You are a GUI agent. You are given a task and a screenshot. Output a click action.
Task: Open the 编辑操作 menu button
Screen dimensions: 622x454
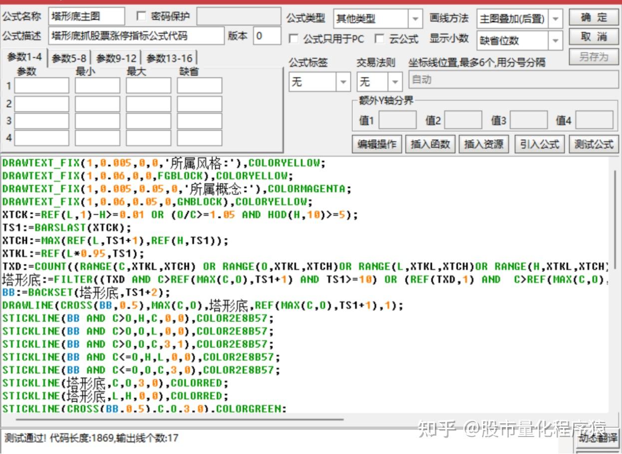pos(377,144)
